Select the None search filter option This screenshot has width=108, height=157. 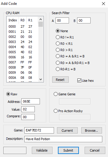pos(62,31)
